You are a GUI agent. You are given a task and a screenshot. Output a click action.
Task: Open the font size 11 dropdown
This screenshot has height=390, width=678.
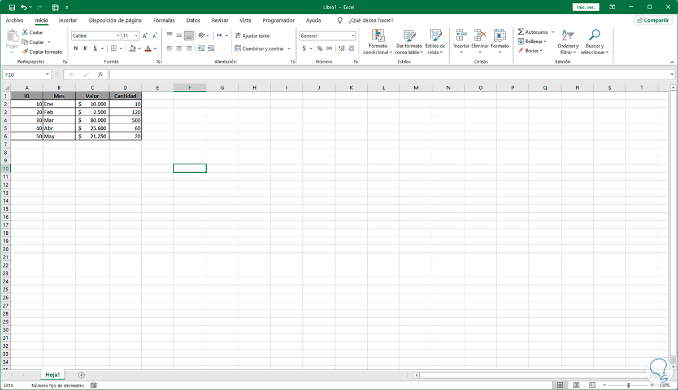point(136,36)
